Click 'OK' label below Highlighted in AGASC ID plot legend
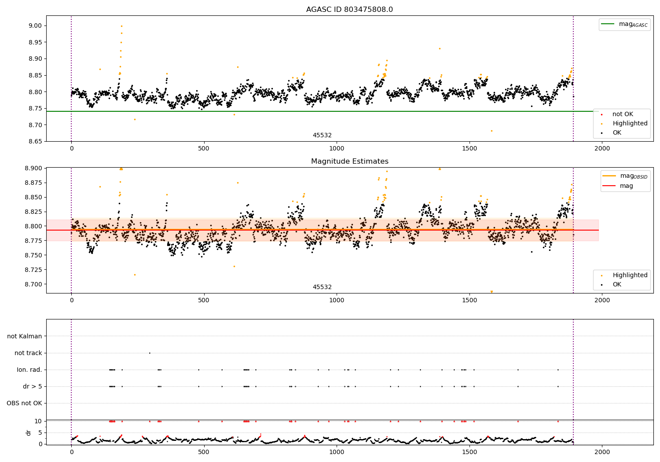The image size is (660, 462). pos(617,133)
